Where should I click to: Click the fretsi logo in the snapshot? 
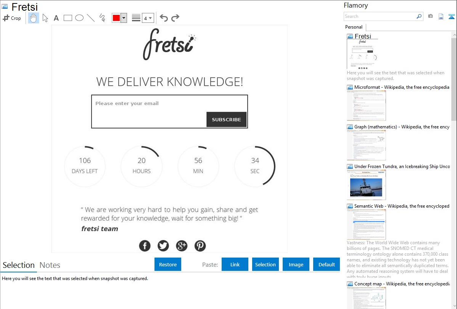(x=169, y=44)
